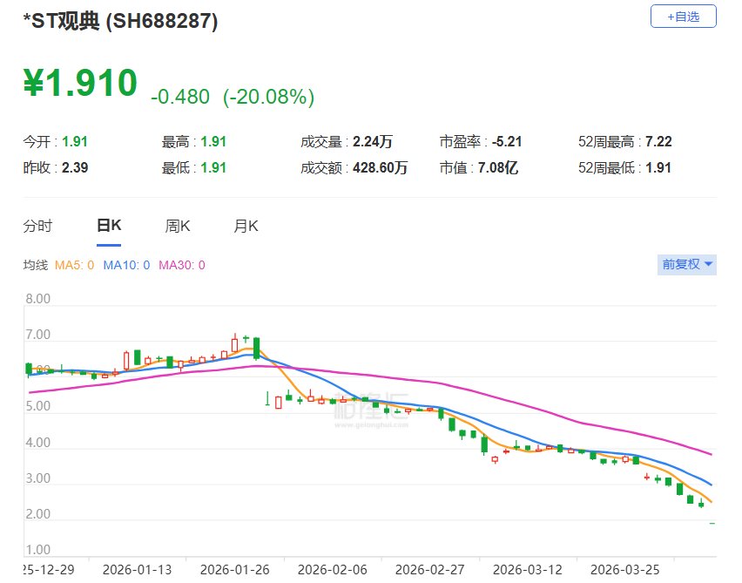
Task: Click the 成交量 value 2.24万
Action: 373,141
